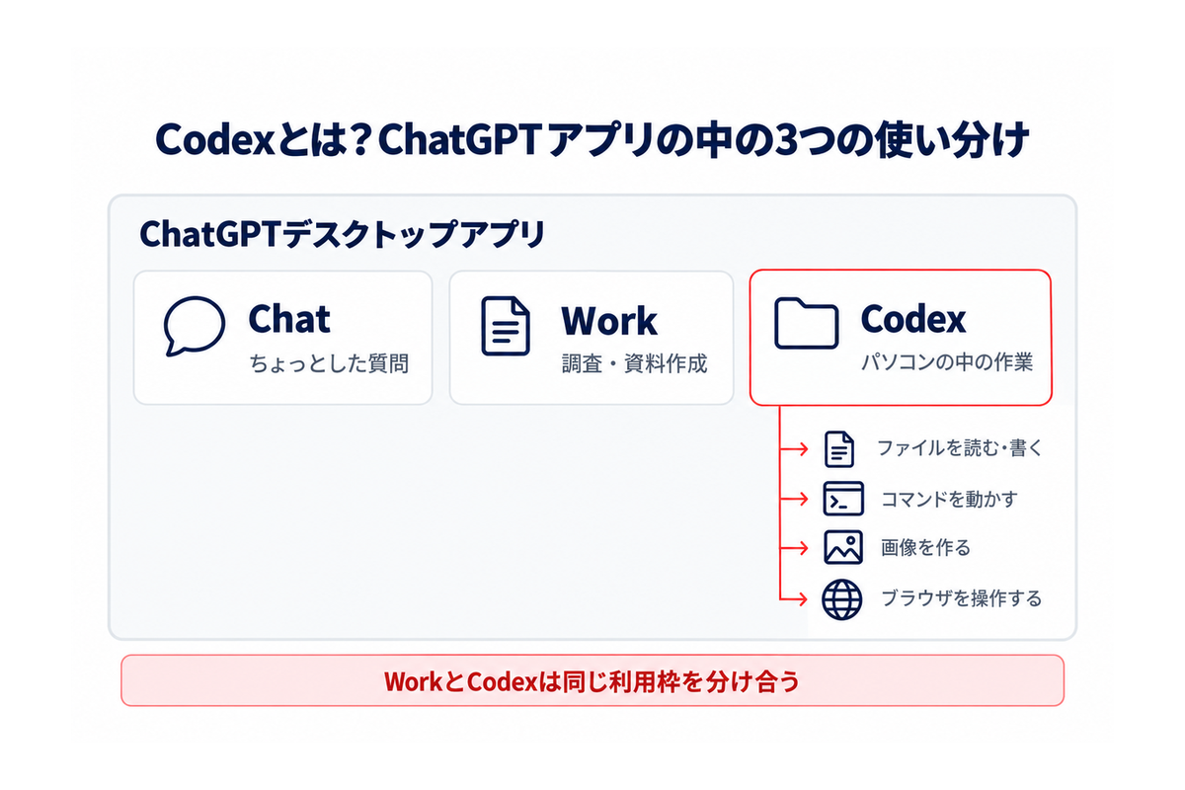The width and height of the screenshot is (1185, 790).
Task: Click the ブラウザを操作する label
Action: (961, 598)
